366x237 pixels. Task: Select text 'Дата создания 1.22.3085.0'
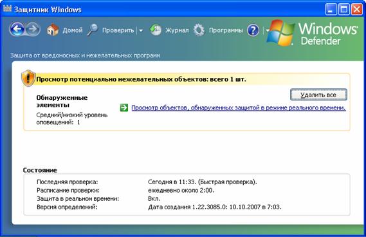click(187, 207)
